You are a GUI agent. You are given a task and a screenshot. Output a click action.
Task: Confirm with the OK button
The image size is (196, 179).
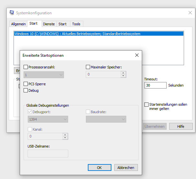[99, 168]
